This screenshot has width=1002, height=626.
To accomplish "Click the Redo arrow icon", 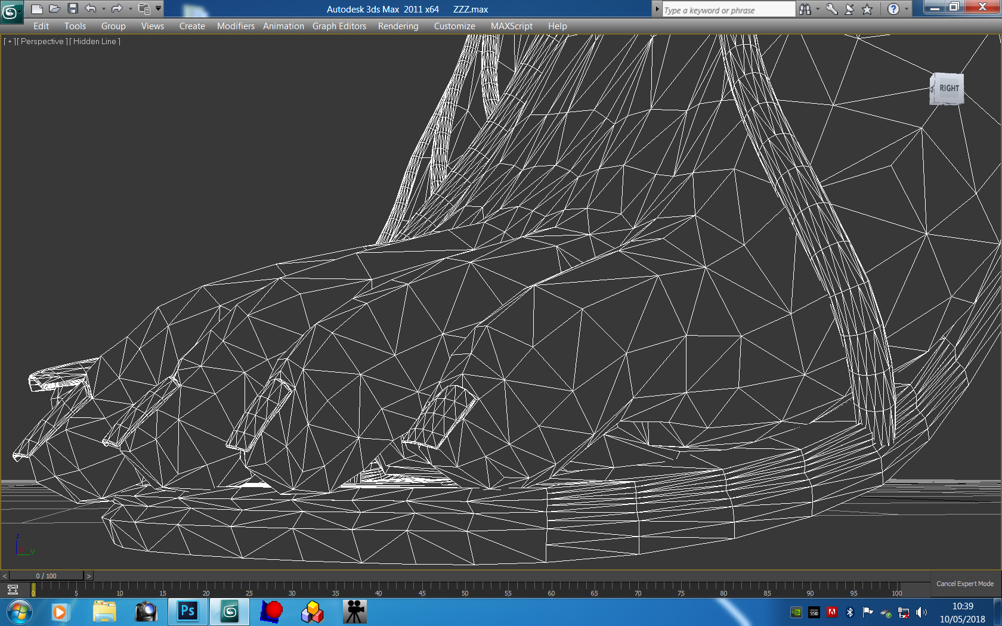I will [x=117, y=9].
